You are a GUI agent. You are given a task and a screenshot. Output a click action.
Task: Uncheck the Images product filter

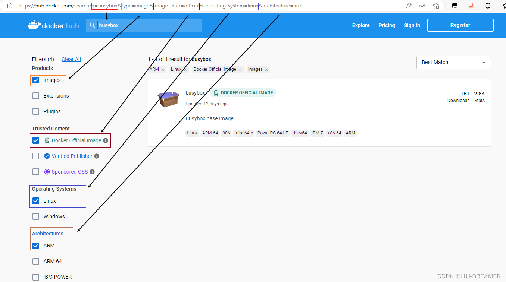pos(35,80)
